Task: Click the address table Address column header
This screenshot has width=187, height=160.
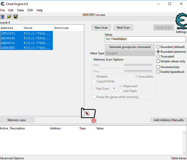Action: (x=64, y=128)
